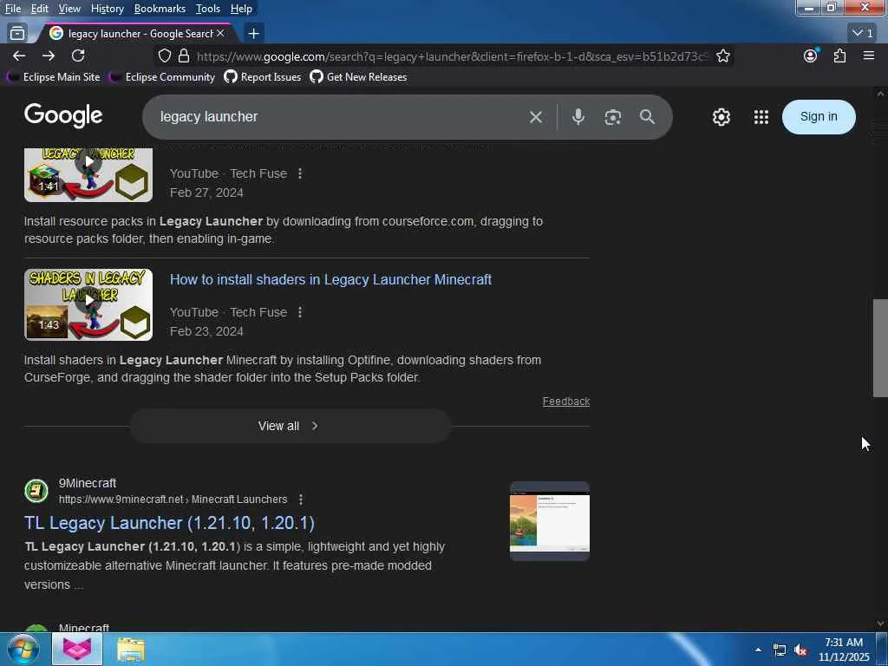Open the Windows Start menu

click(x=23, y=650)
